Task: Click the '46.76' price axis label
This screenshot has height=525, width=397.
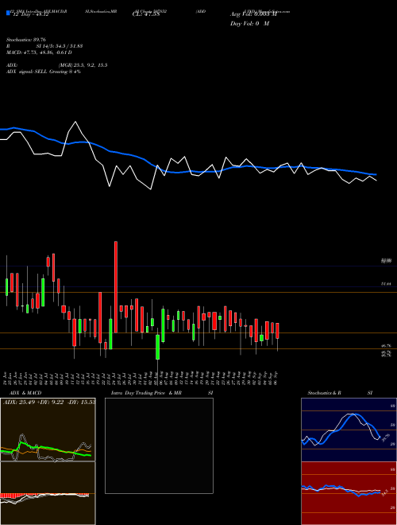Action: click(x=386, y=345)
